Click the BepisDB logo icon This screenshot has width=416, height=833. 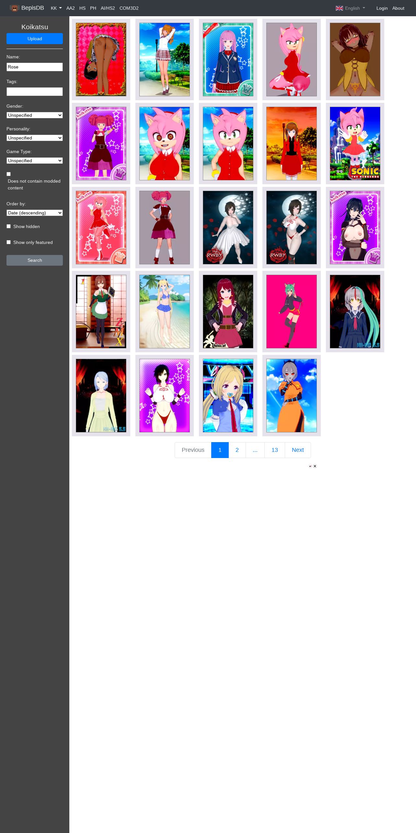pos(14,8)
